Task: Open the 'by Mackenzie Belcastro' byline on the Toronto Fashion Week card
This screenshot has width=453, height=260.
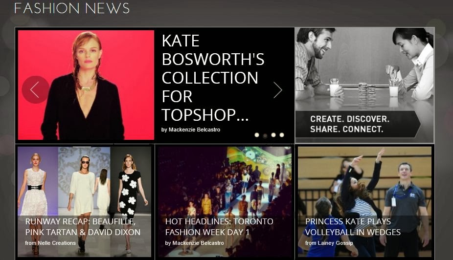Action: click(x=194, y=243)
